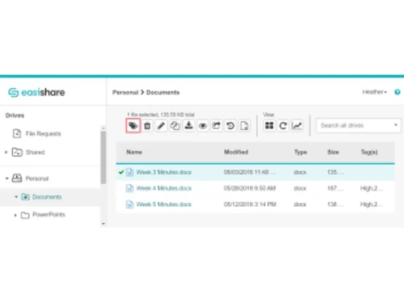Click the easishare logo
The height and width of the screenshot is (303, 404).
pos(36,92)
